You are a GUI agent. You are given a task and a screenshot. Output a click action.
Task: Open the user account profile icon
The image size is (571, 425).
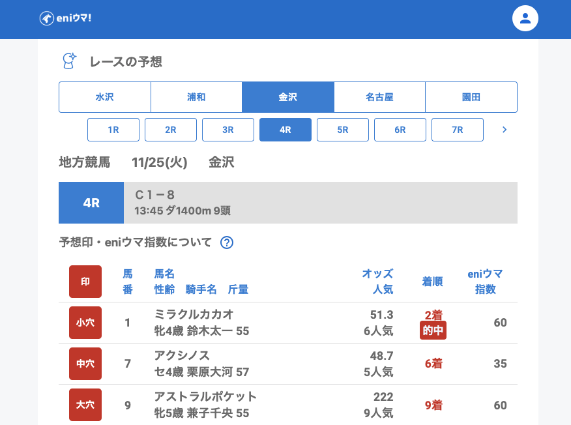525,18
